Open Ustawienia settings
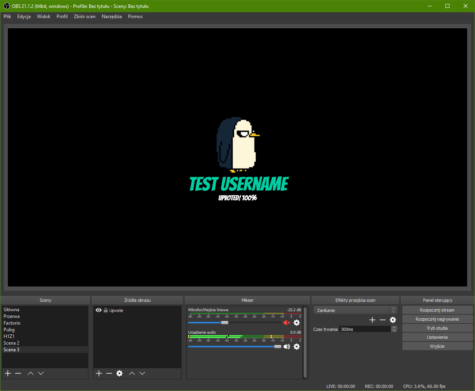 pyautogui.click(x=437, y=337)
